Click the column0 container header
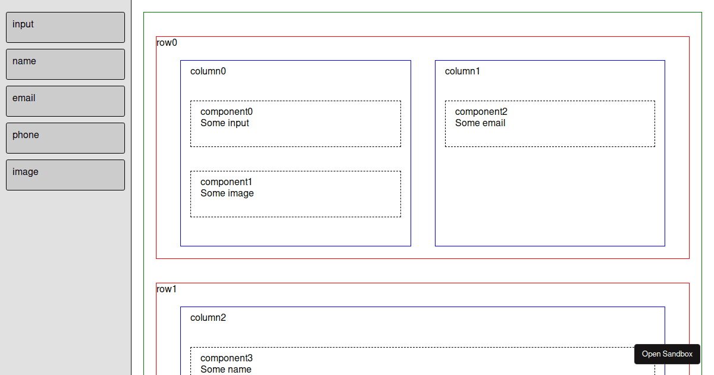 pyautogui.click(x=206, y=71)
